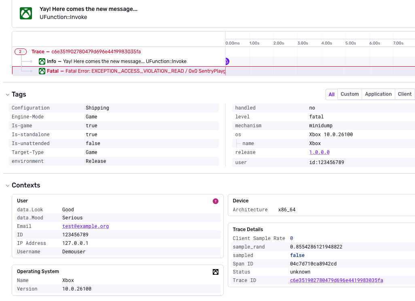Click the magenta avatar icon in the User context card
This screenshot has height=301, width=415.
(216, 201)
